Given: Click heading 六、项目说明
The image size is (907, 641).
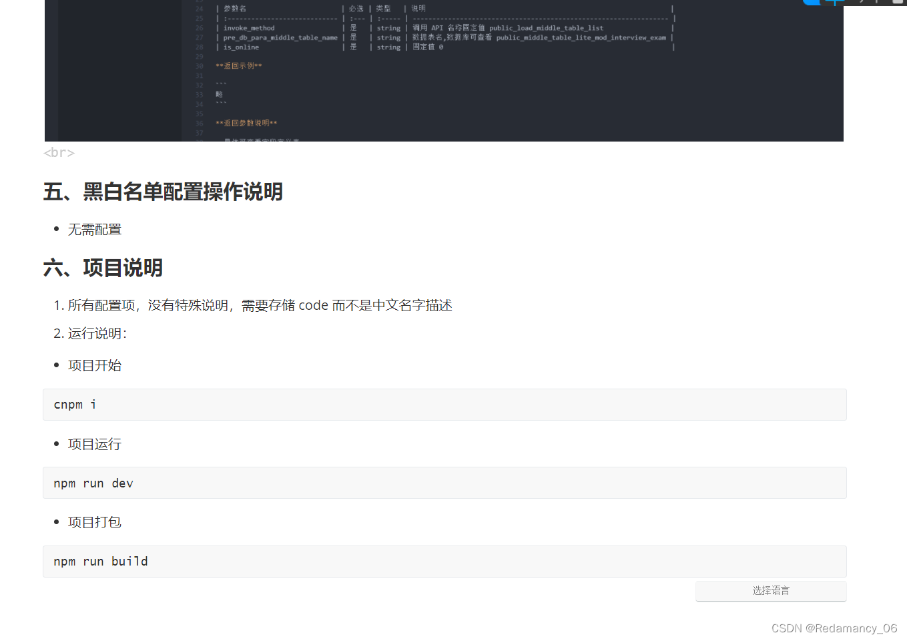Looking at the screenshot, I should 103,268.
